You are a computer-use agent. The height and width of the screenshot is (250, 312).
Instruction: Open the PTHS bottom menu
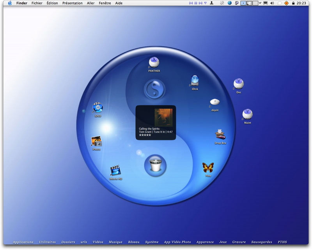[x=282, y=242]
